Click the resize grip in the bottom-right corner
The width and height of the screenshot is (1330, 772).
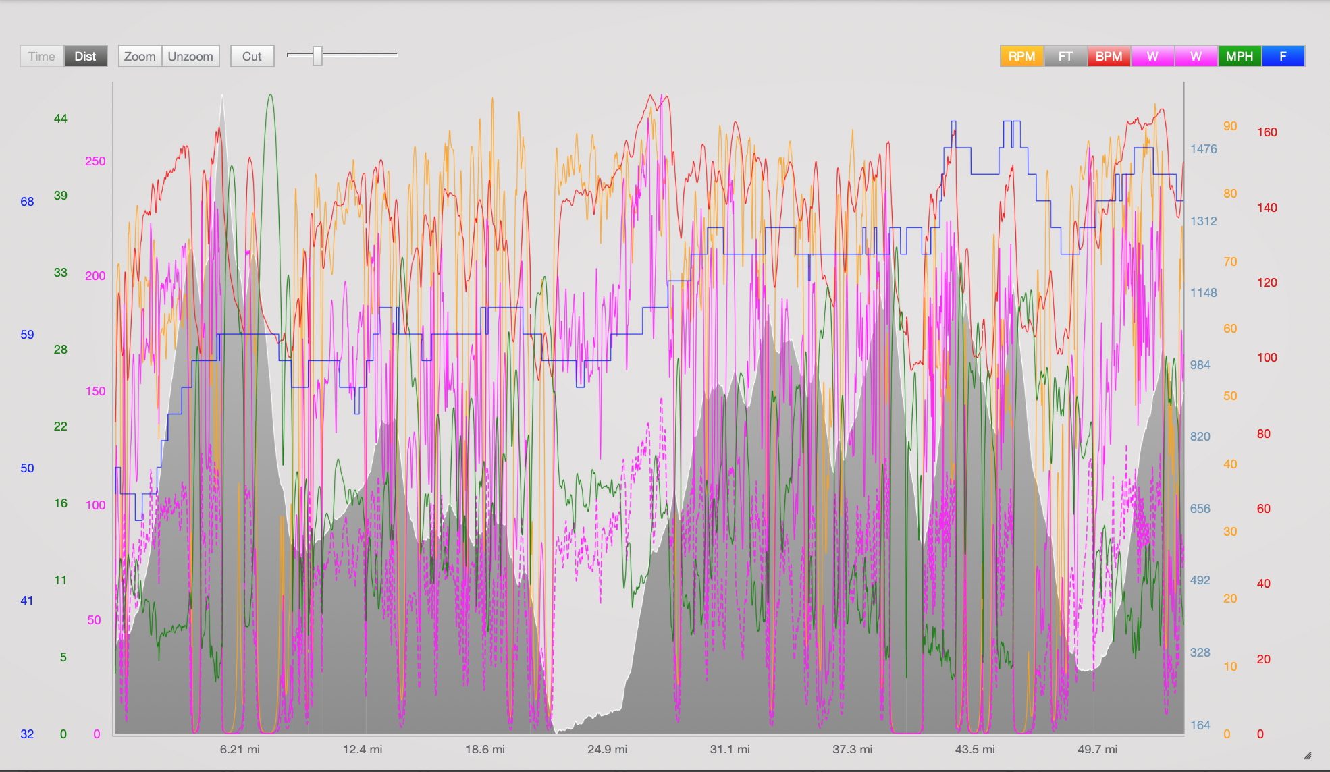coord(1307,756)
